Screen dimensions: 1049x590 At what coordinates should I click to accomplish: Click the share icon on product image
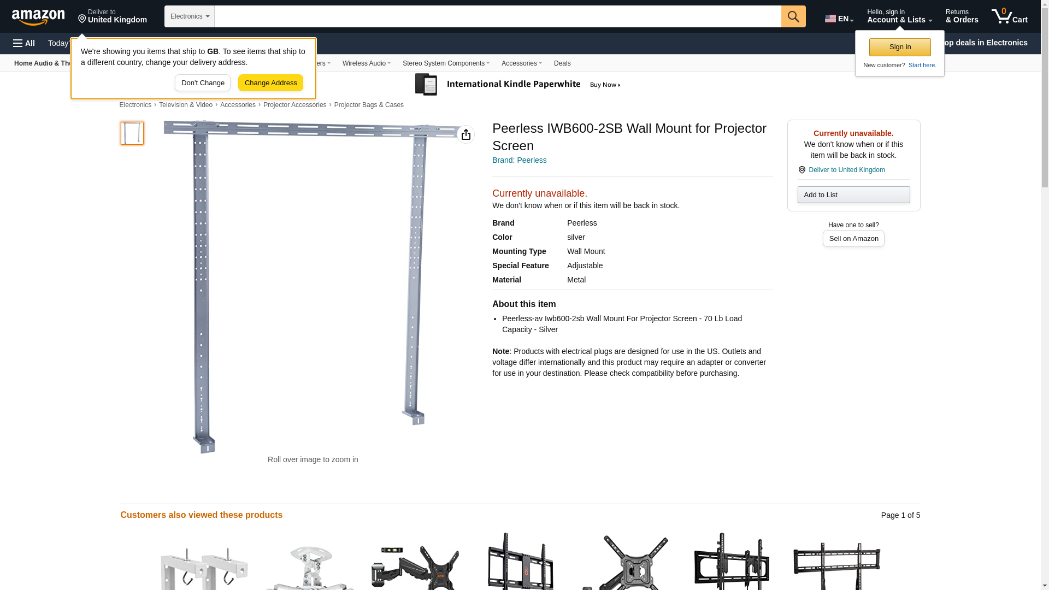465,134
